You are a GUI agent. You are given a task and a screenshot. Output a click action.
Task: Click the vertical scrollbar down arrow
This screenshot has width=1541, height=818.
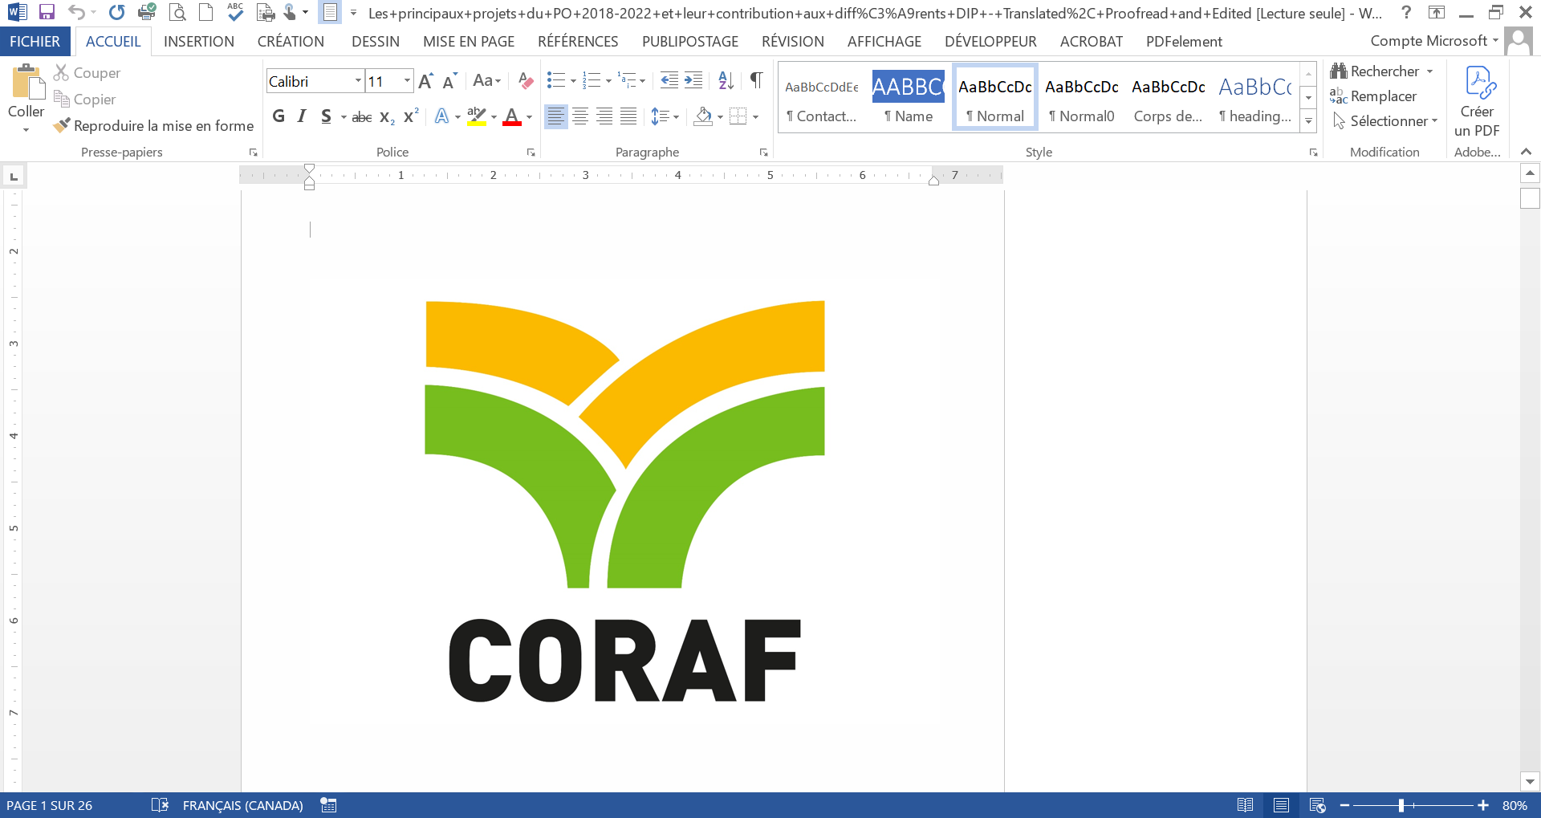[x=1530, y=781]
